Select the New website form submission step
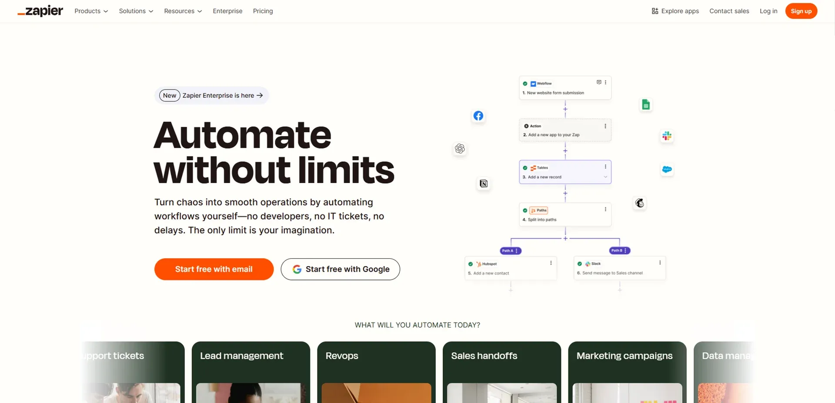Image resolution: width=835 pixels, height=403 pixels. point(565,88)
